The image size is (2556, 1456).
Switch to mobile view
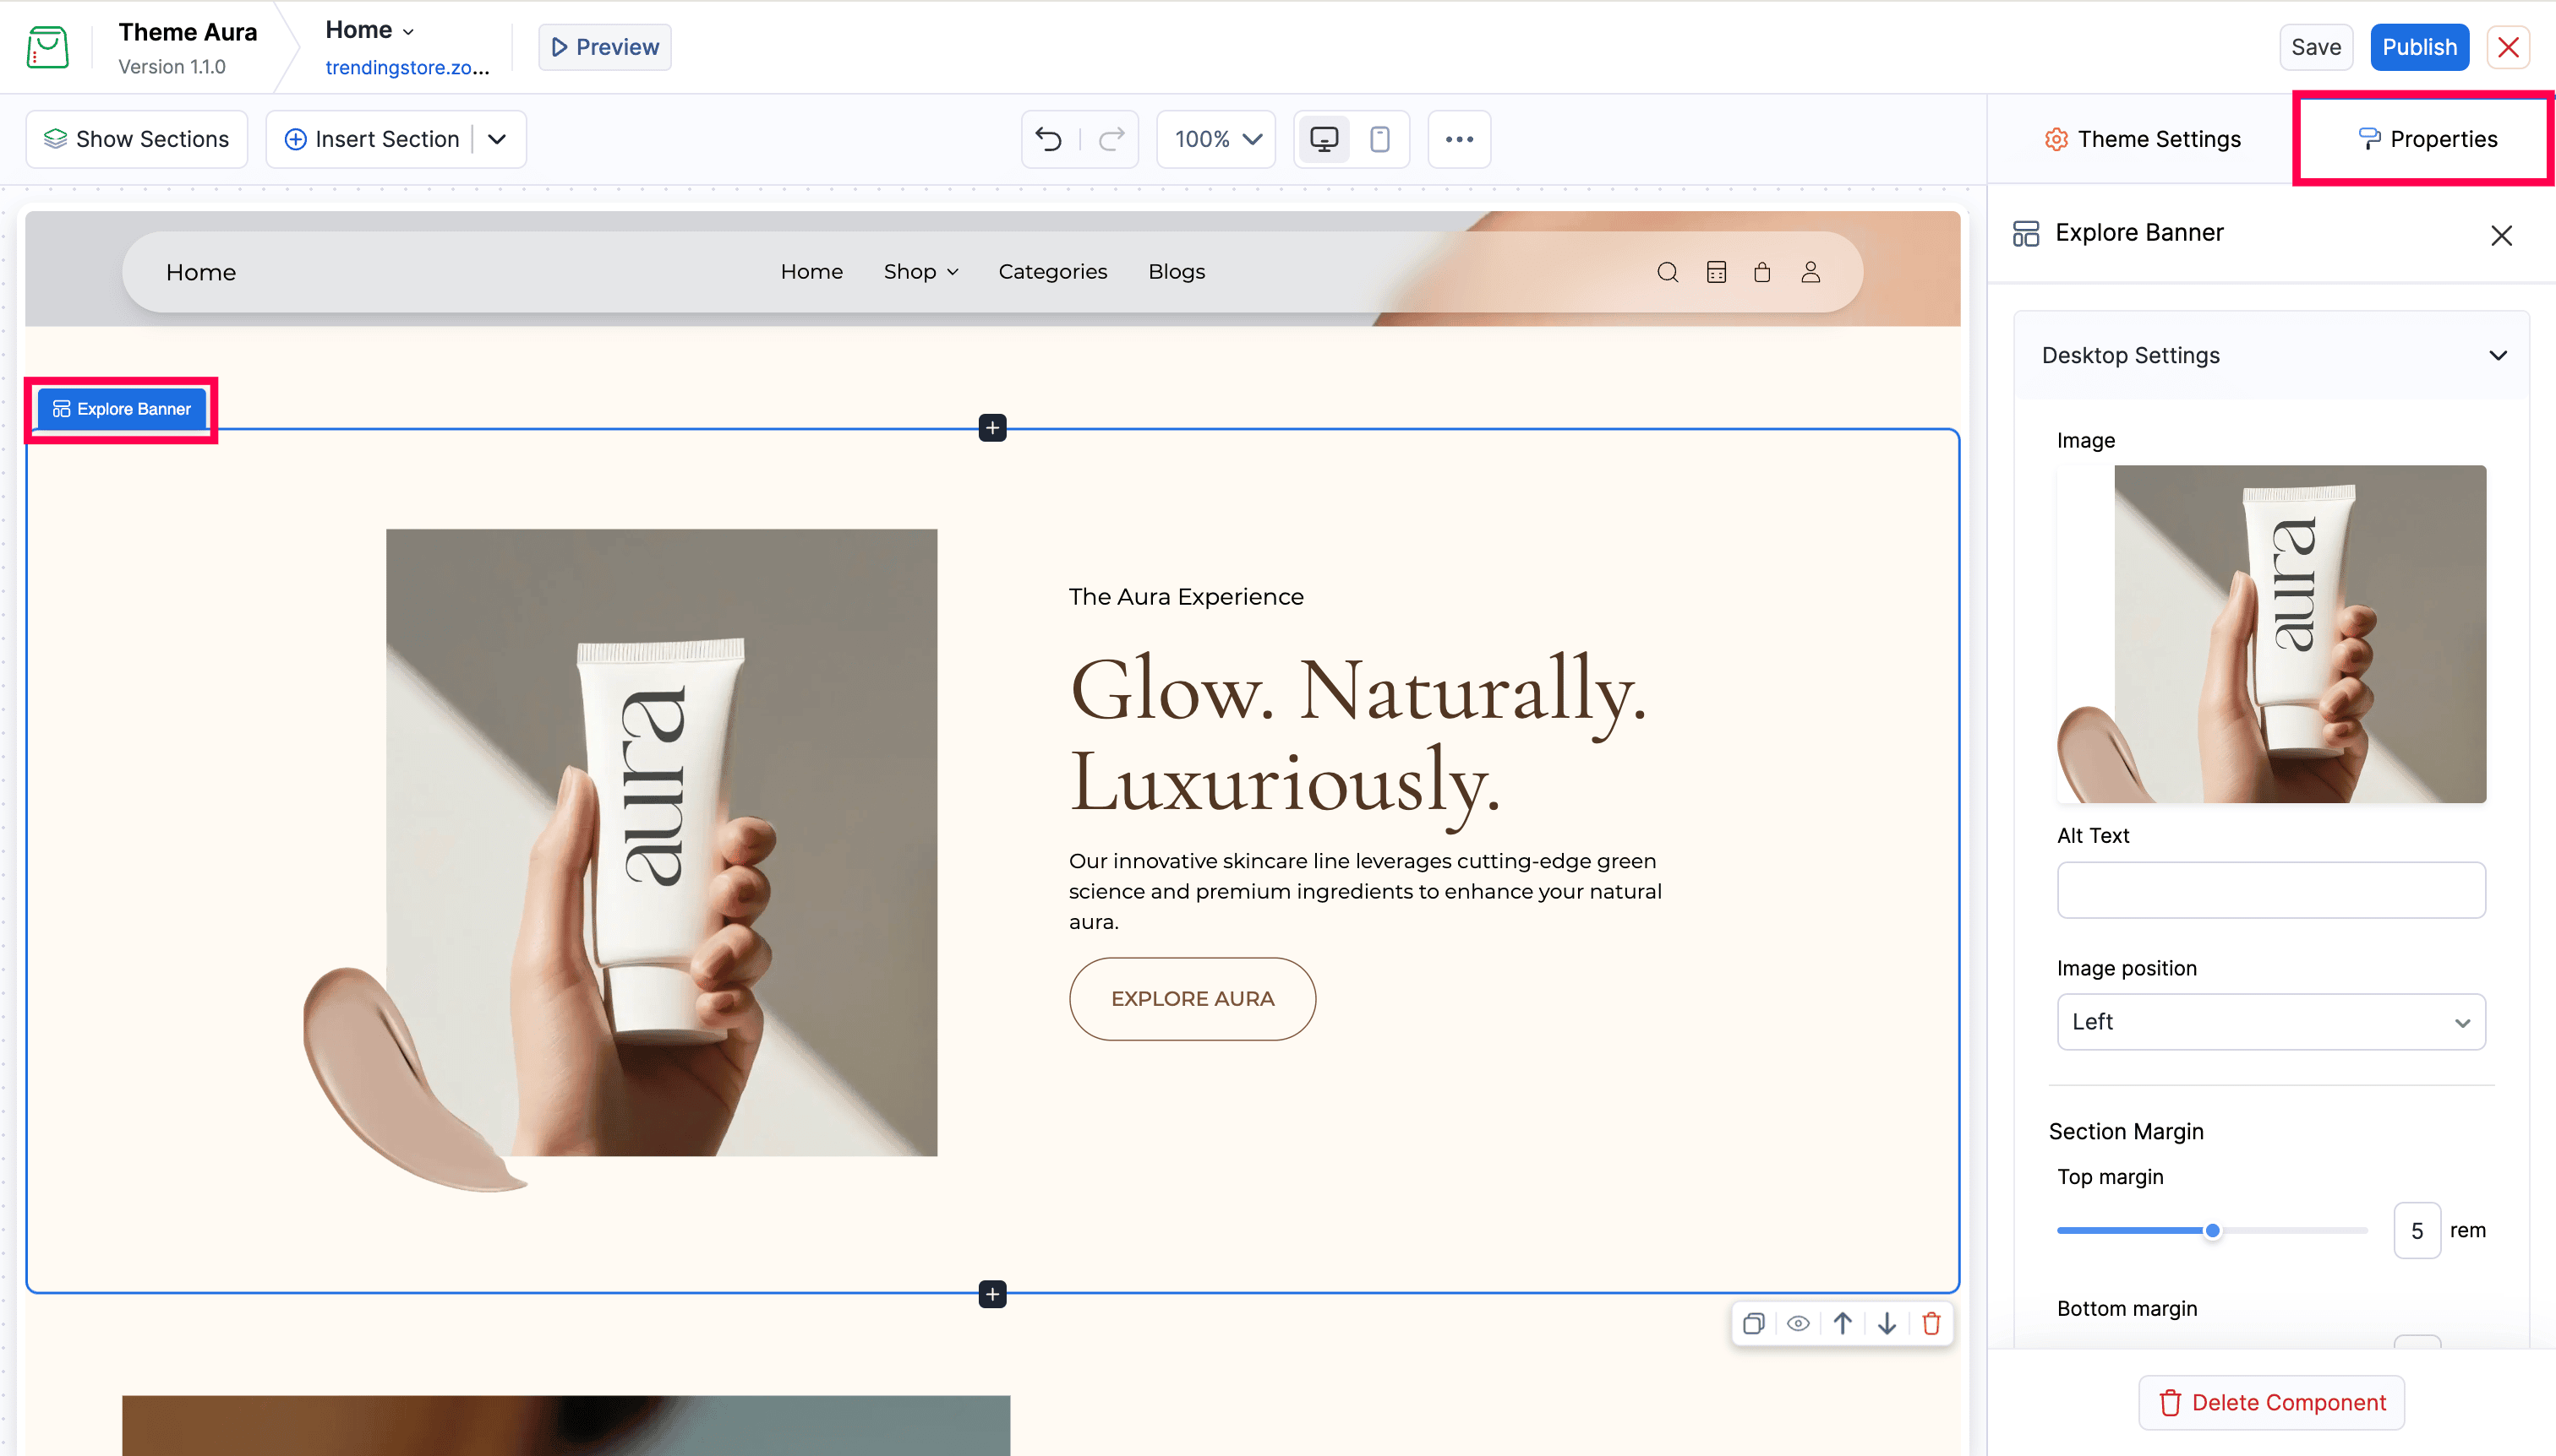(x=1379, y=139)
